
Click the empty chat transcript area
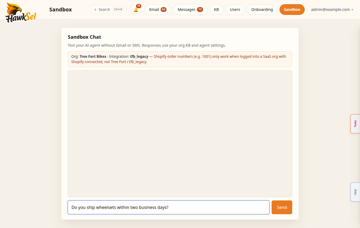180,134
